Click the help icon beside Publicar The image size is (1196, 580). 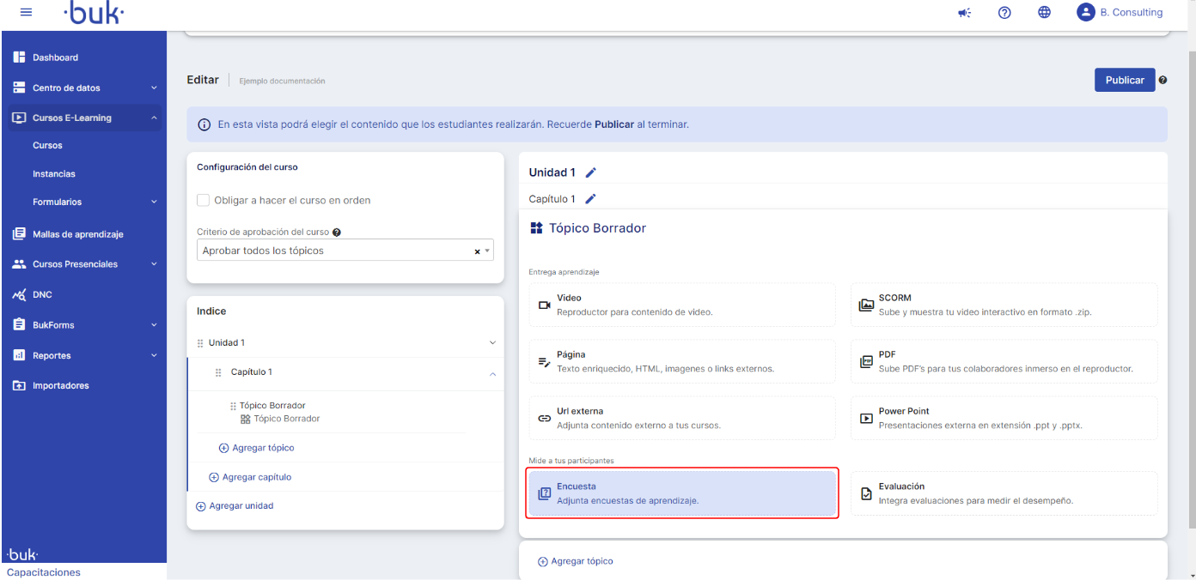1162,81
